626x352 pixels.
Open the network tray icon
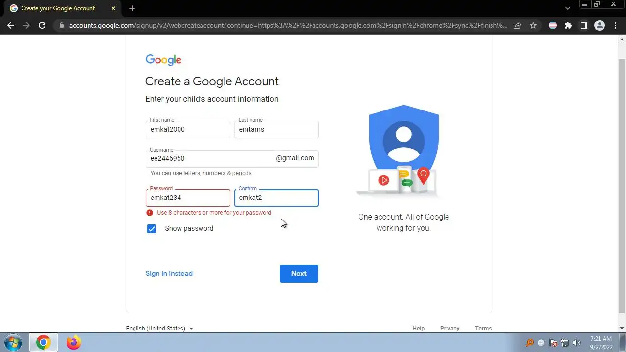(x=565, y=343)
